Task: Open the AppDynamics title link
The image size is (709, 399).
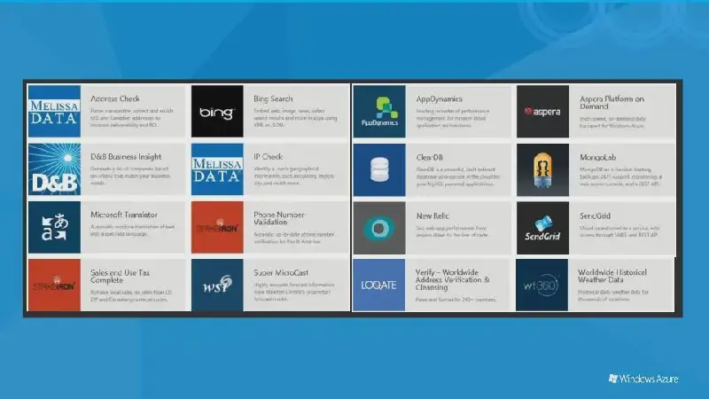Action: pos(439,99)
